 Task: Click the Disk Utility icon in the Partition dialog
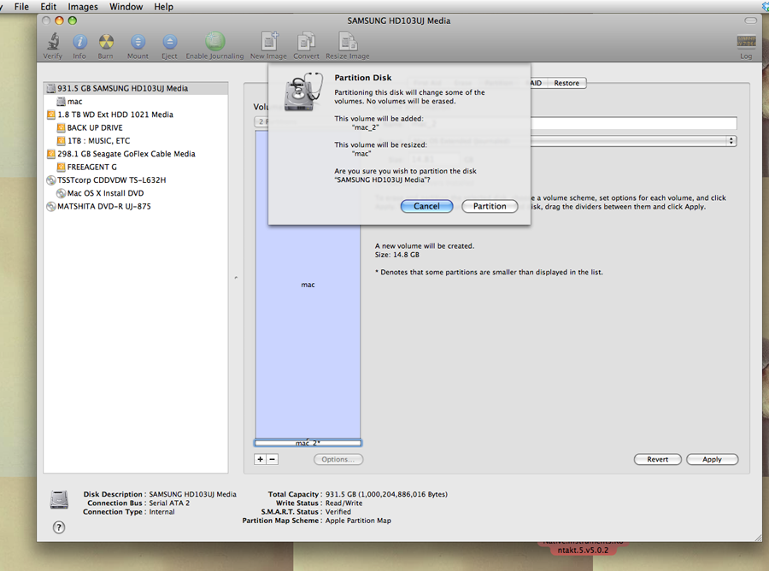(x=303, y=91)
